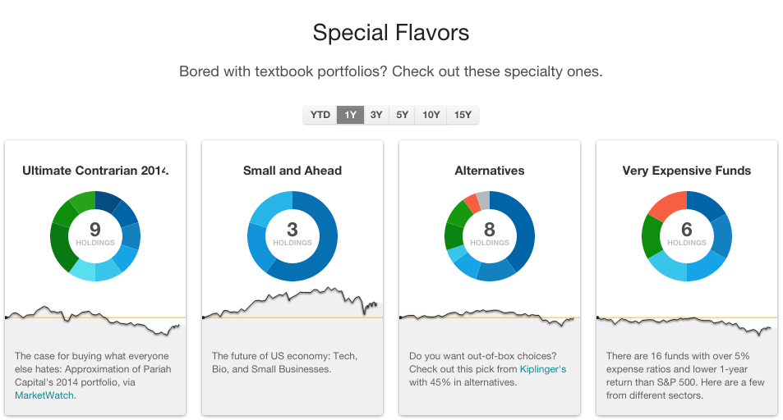The width and height of the screenshot is (783, 420).
Task: Click the active 1Y range button
Action: click(x=350, y=115)
